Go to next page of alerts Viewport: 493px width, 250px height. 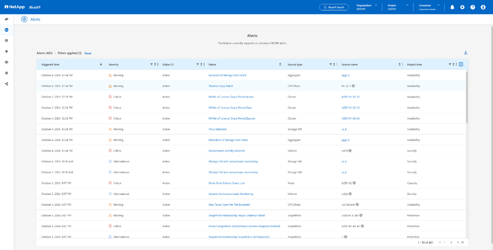tap(458, 243)
